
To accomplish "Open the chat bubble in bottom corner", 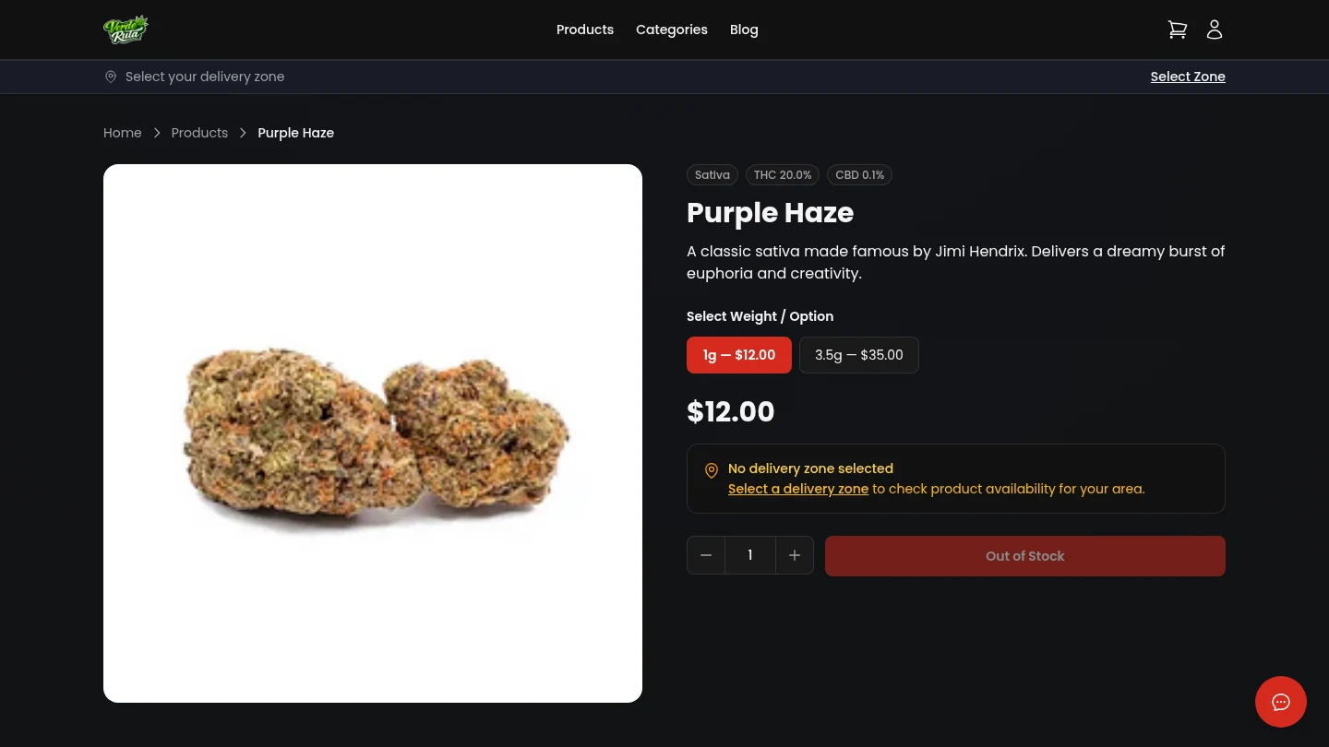I will 1281,702.
